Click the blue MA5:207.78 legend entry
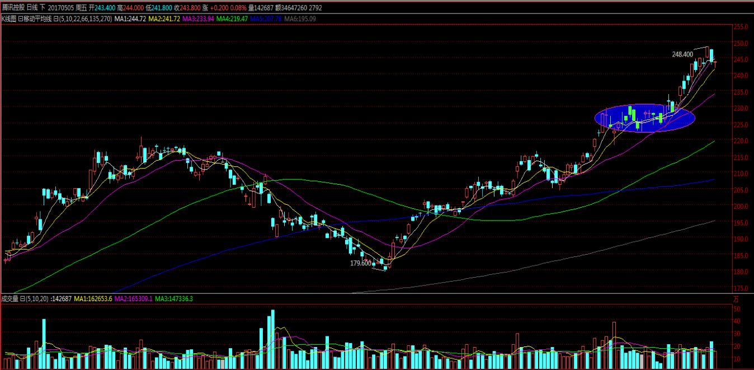The height and width of the screenshot is (370, 754). click(x=266, y=18)
